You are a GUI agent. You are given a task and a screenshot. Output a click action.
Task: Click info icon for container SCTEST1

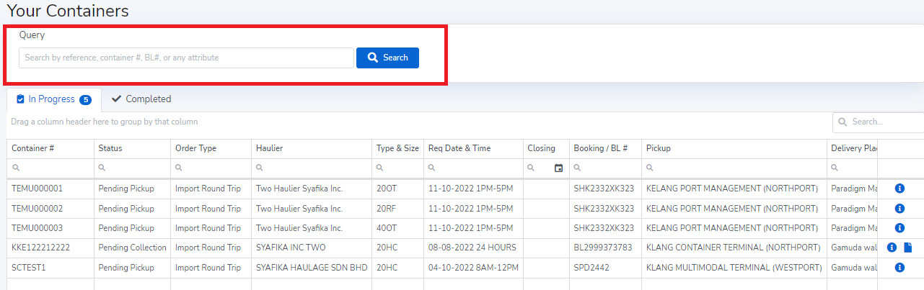click(x=899, y=268)
